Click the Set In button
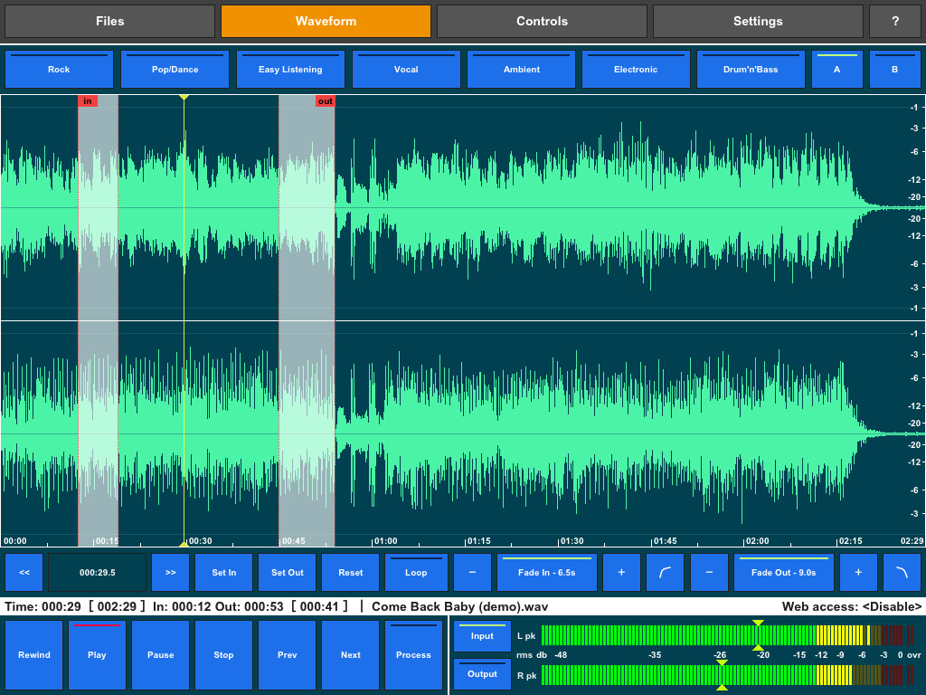The image size is (926, 695). point(224,572)
